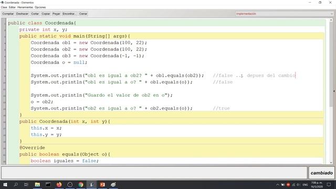The height and width of the screenshot is (189, 336).
Task: Click the vertical scrollbar up arrow
Action: [x=331, y=20]
